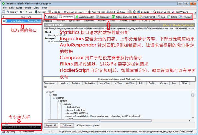This screenshot has width=198, height=135.
Task: Click the Collapse button
Action: [67, 125]
